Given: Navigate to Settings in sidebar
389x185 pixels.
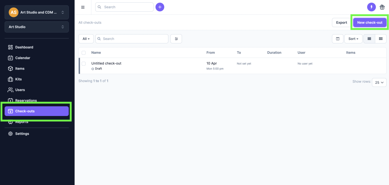Looking at the screenshot, I should [x=22, y=134].
